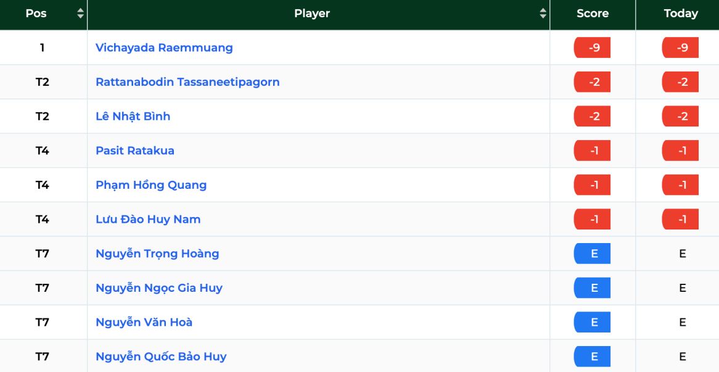This screenshot has height=372, width=719.
Task: Click the Score column header
Action: [593, 15]
